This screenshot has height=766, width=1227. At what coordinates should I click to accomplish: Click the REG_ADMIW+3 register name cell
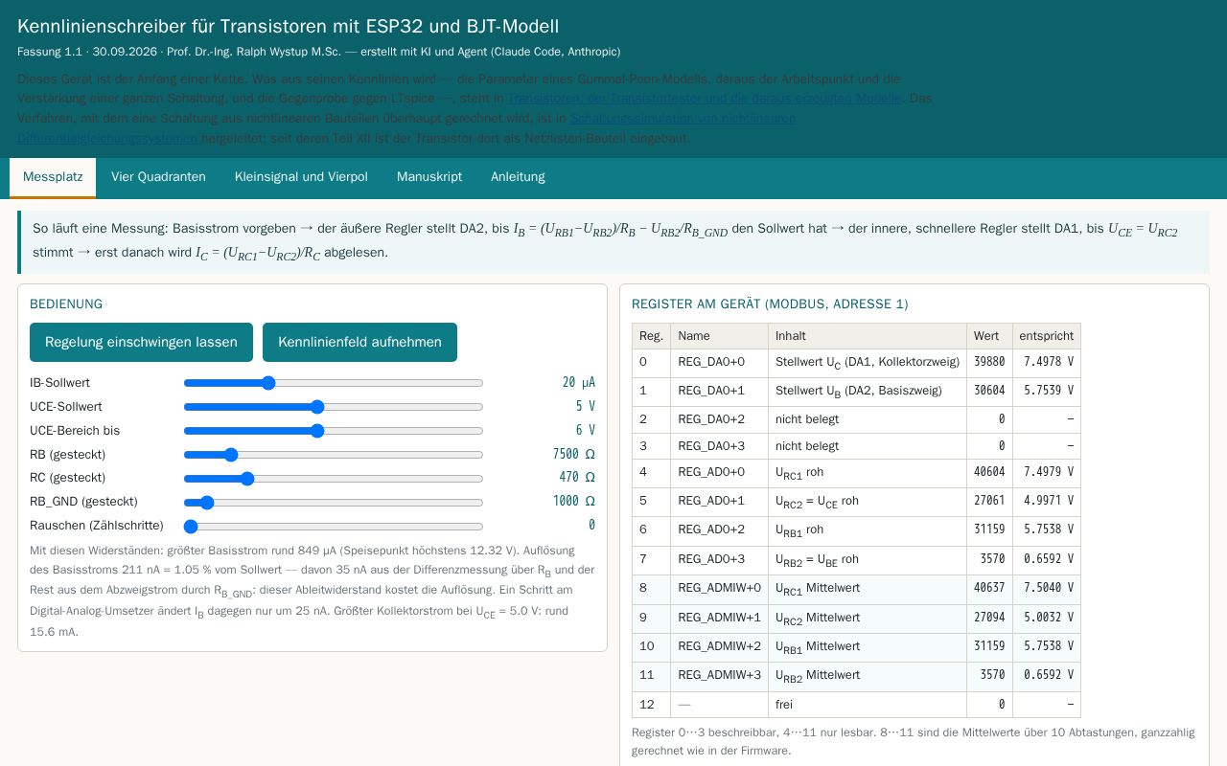pos(719,676)
